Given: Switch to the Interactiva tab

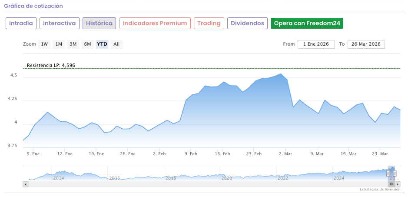Looking at the screenshot, I should pos(59,23).
